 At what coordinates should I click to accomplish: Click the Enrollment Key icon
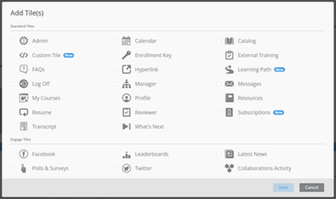pos(126,55)
